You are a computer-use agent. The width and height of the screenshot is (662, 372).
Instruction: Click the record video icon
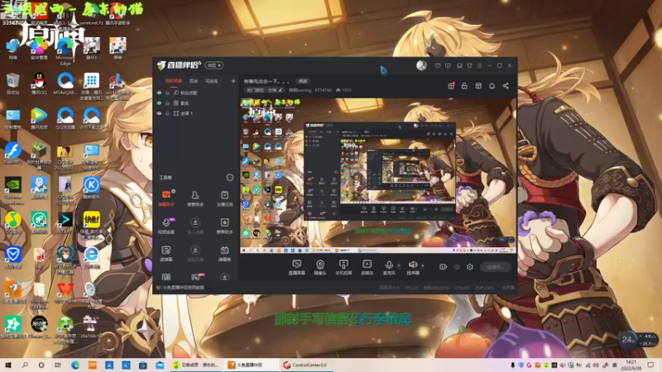[443, 267]
